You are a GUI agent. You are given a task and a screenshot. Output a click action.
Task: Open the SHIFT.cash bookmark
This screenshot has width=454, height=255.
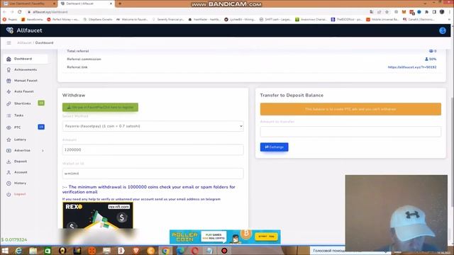click(x=276, y=19)
